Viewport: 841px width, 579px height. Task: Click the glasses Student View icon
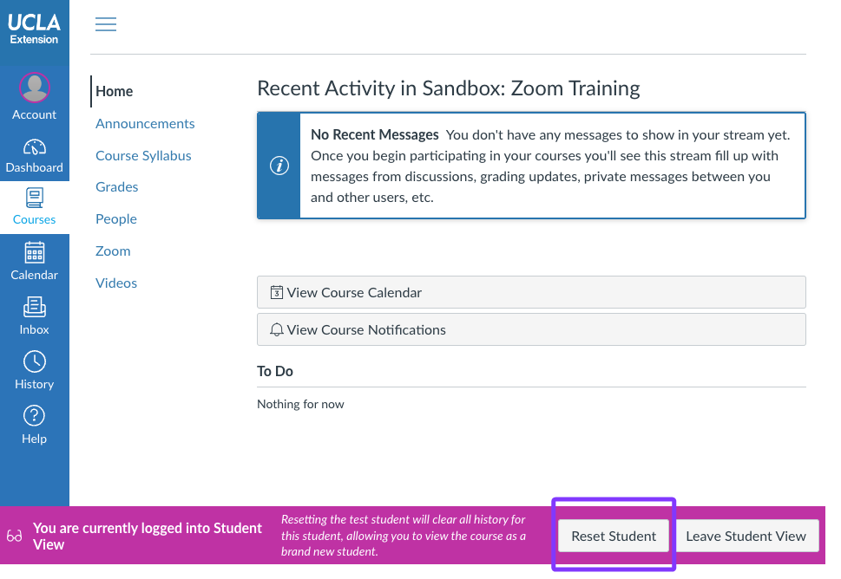point(15,536)
